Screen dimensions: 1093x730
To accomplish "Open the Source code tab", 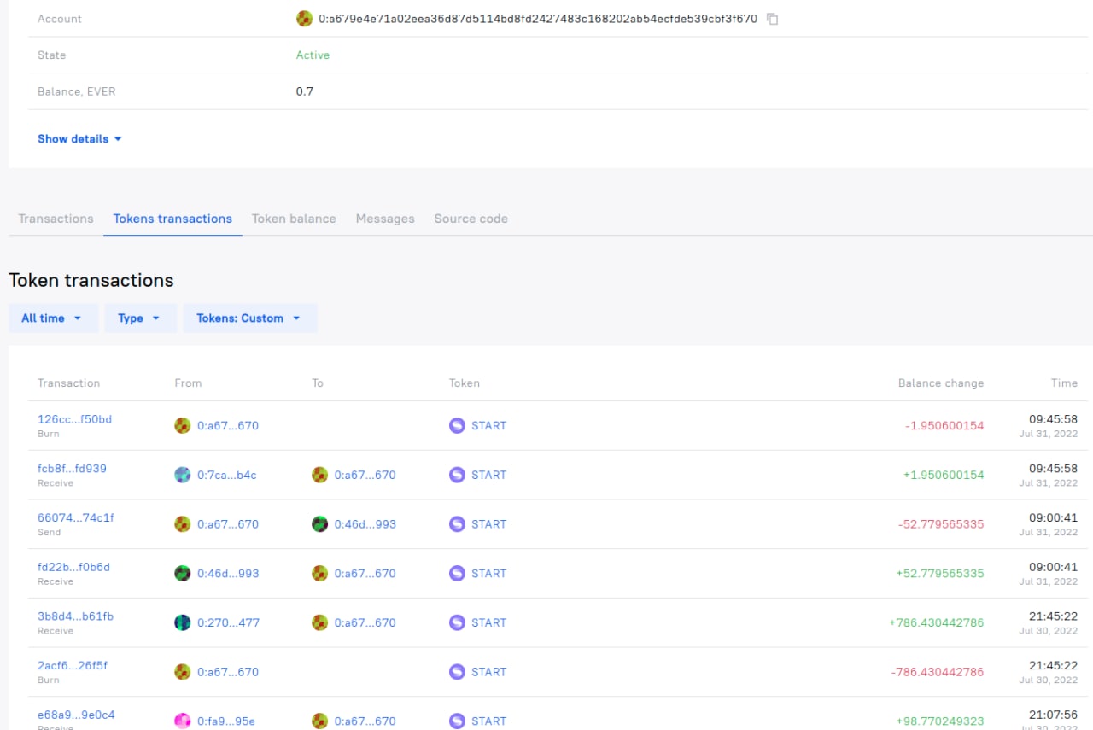I will [x=471, y=219].
